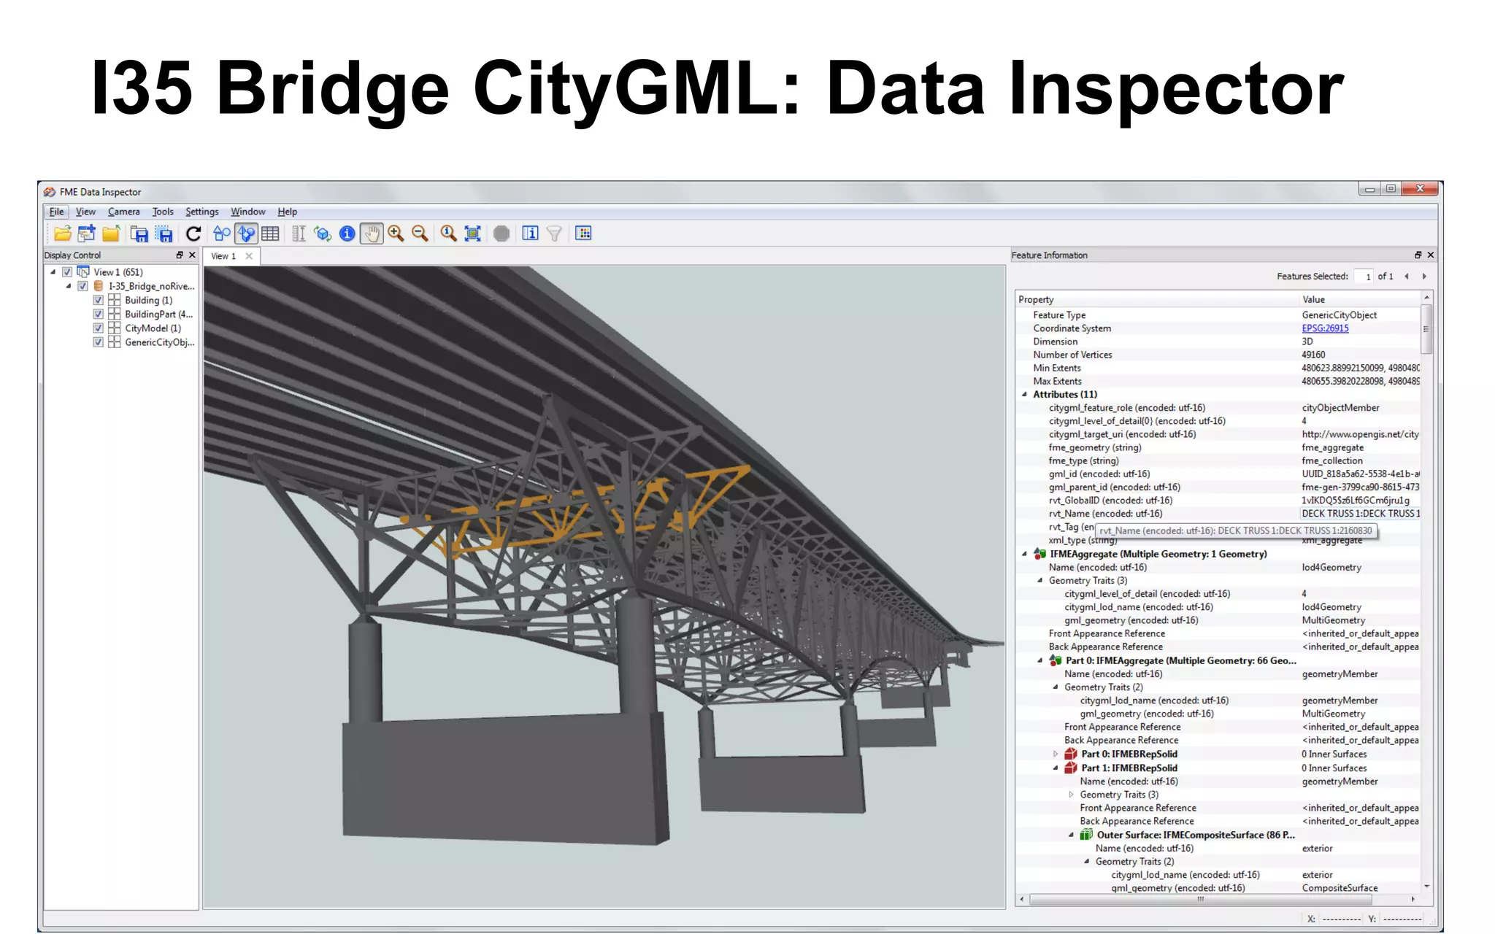Toggle the CityModel (1) layer checkbox

point(99,328)
